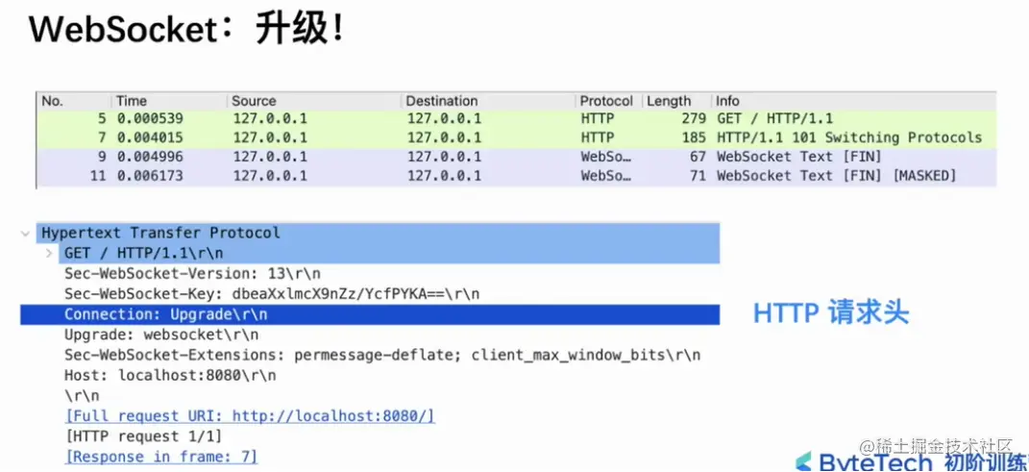Screen dimensions: 1029x472
Task: Follow the Response in frame: 7 link
Action: (160, 457)
